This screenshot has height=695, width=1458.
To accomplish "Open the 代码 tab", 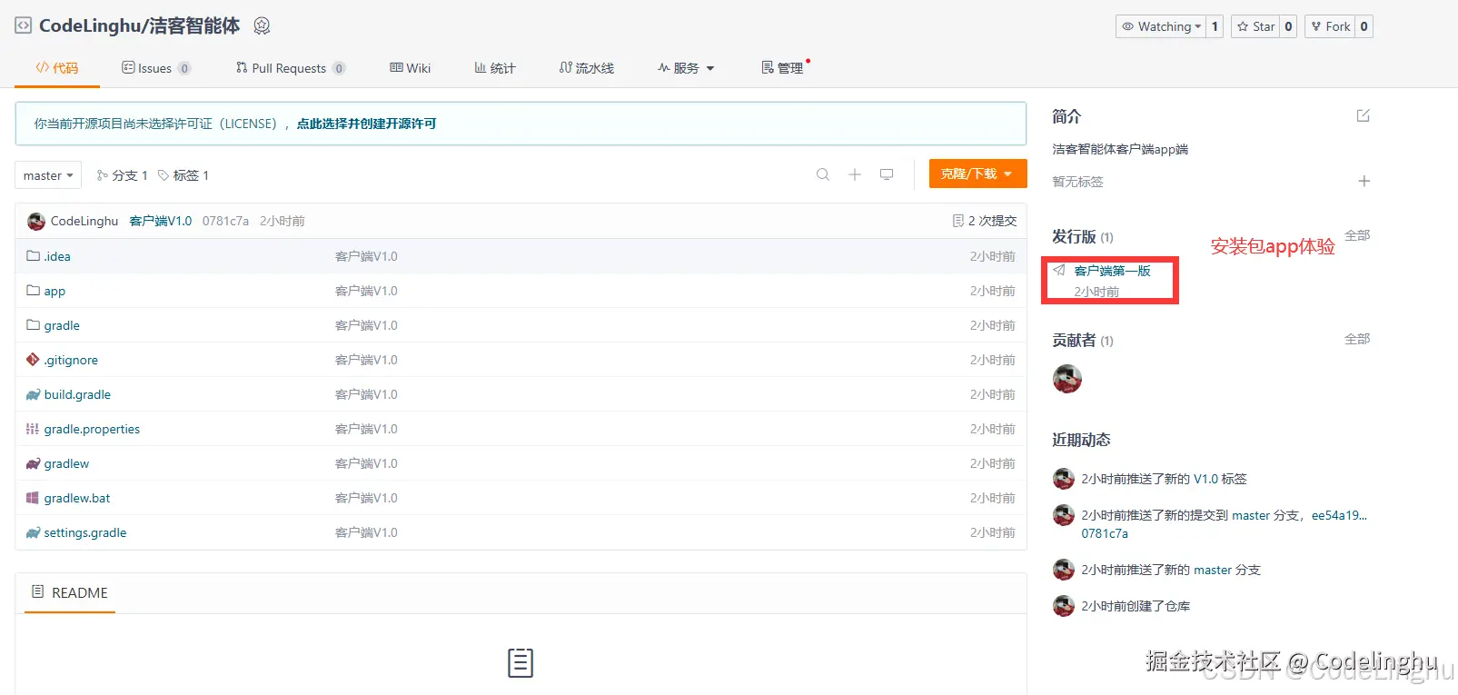I will pyautogui.click(x=57, y=68).
